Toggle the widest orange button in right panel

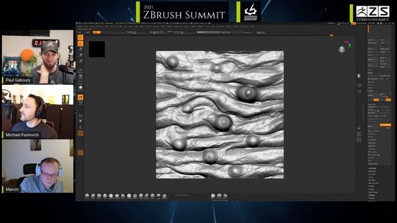click(x=385, y=125)
